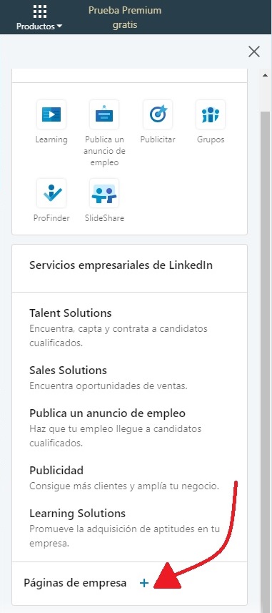Click the Publica un anuncio de empleo icon
This screenshot has width=272, height=613.
click(x=104, y=114)
